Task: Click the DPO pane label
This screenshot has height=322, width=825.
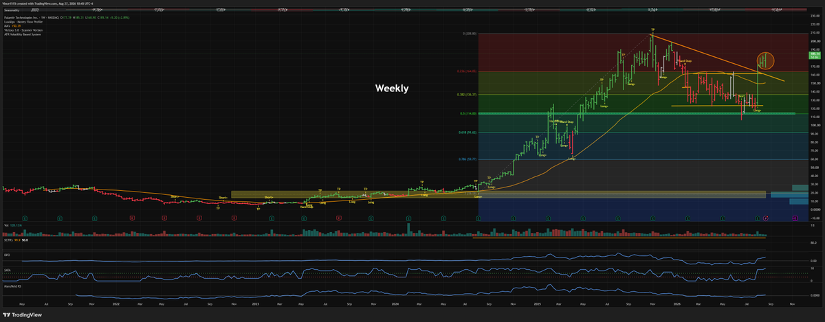Action: click(x=7, y=255)
